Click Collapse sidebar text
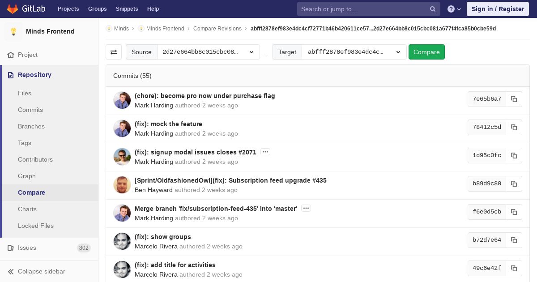 pos(42,271)
